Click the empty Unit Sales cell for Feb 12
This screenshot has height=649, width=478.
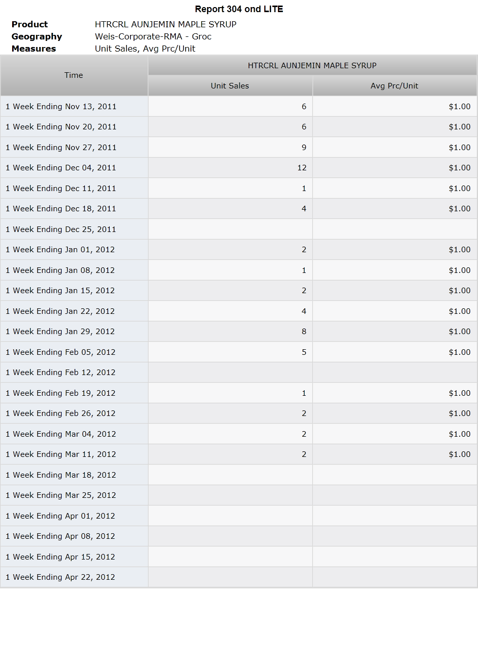[x=230, y=373]
